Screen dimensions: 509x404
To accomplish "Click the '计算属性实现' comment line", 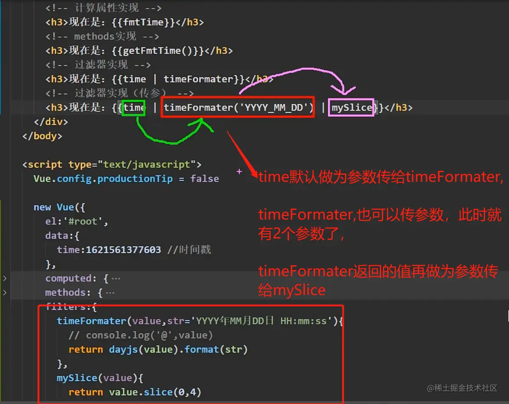I will 103,8.
